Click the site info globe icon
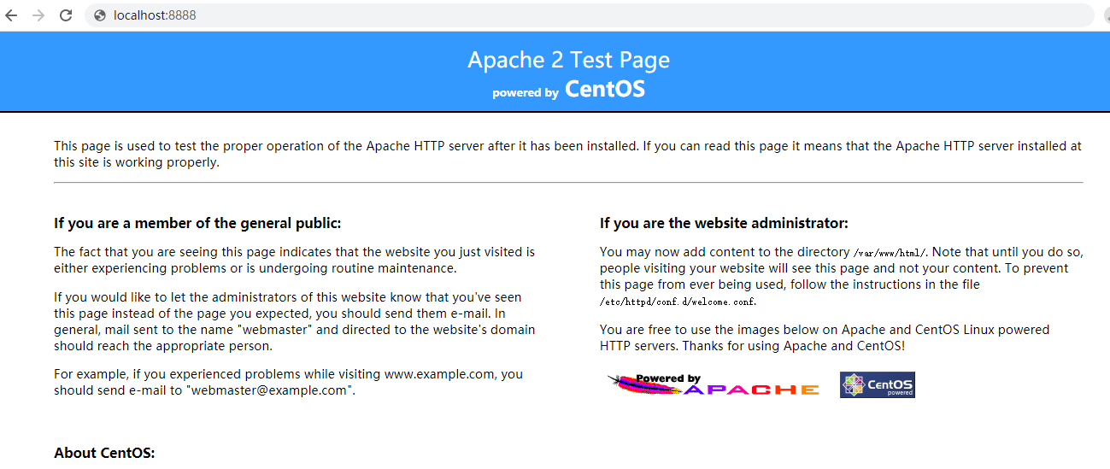1110x469 pixels. (100, 15)
